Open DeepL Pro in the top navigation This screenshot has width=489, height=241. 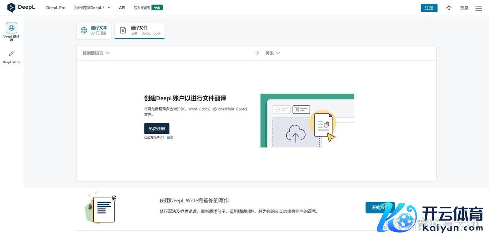pos(56,8)
